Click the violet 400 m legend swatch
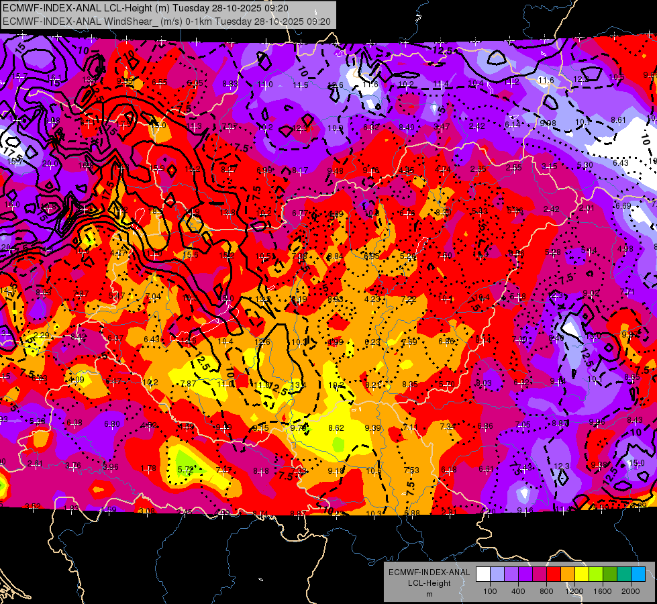Viewport: 657px width, 604px height. click(525, 574)
